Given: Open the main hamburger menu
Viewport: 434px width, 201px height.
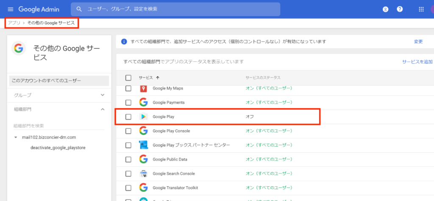Looking at the screenshot, I should pos(10,9).
